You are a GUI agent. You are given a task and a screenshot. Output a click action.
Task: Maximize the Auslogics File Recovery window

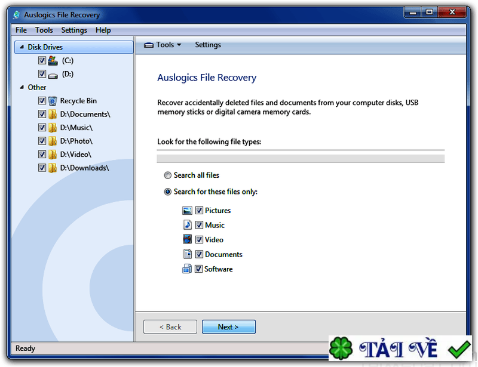429,13
